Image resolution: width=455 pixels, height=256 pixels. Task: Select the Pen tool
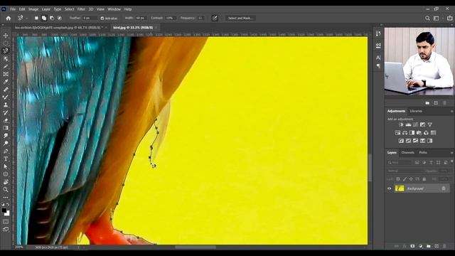tap(6, 151)
